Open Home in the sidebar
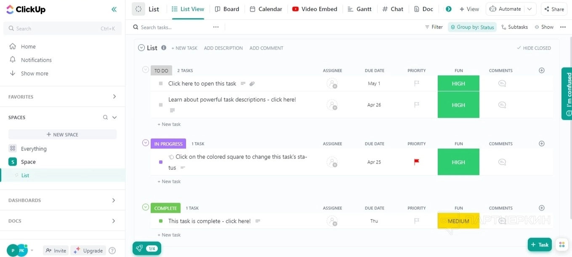Image resolution: width=572 pixels, height=257 pixels. [28, 46]
